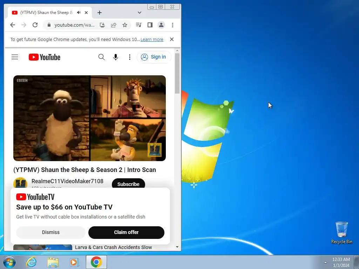Viewport: 359px width, 269px height.
Task: Click the forward navigation arrow
Action: click(24, 25)
